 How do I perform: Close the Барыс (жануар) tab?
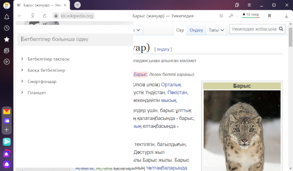click(x=65, y=5)
